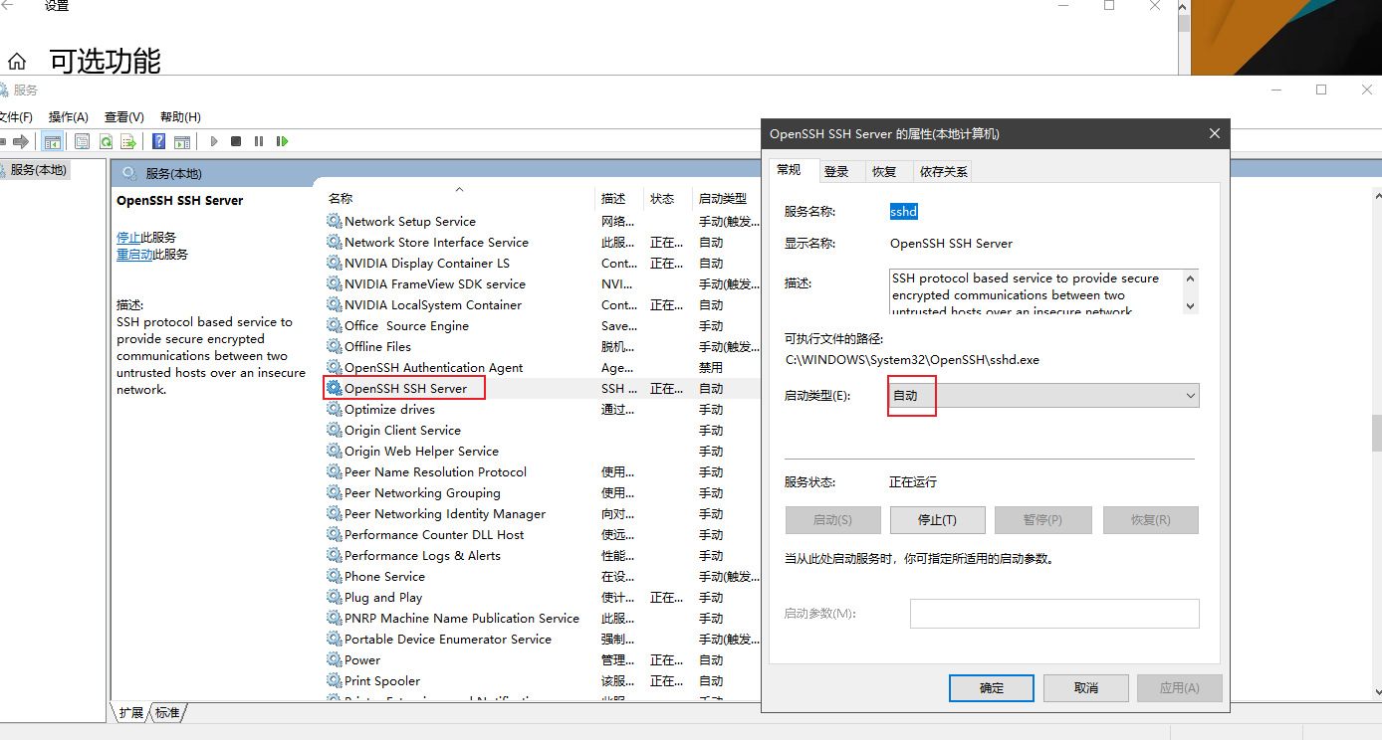The image size is (1382, 740).
Task: Open the 操作(A) menu
Action: [68, 116]
